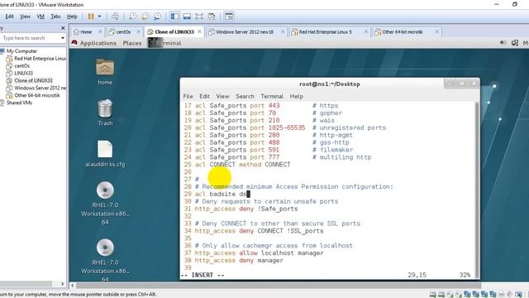Click the GNOME volume speaker icon
This screenshot has width=529, height=298.
tap(503, 42)
